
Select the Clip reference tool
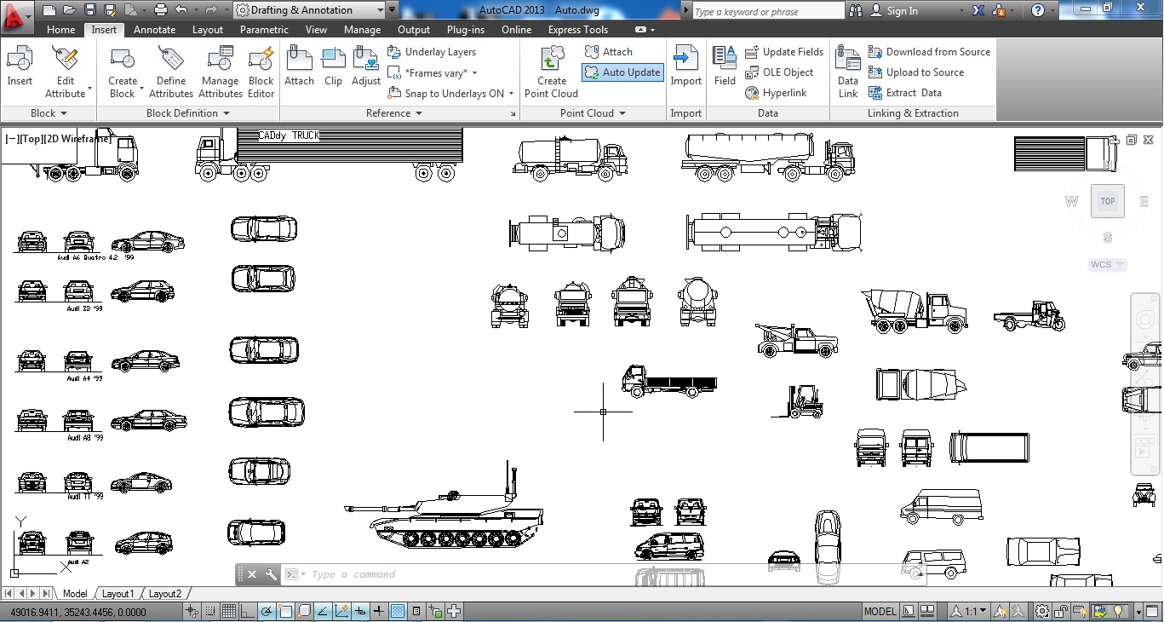[333, 66]
